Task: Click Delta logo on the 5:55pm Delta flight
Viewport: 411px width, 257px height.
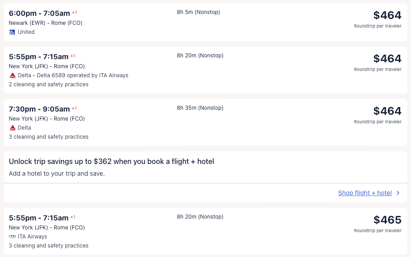Action: tap(13, 75)
